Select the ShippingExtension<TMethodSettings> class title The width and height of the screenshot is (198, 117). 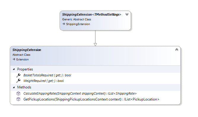click(92, 14)
